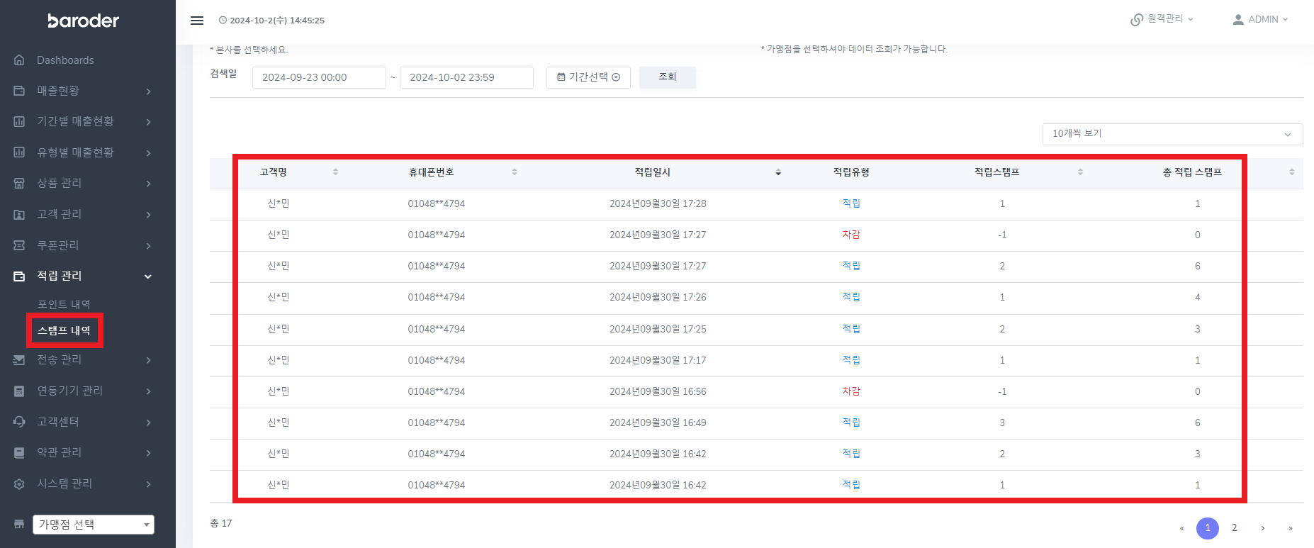Click the 기간별 매출현황 chart icon
1314x548 pixels.
(19, 121)
